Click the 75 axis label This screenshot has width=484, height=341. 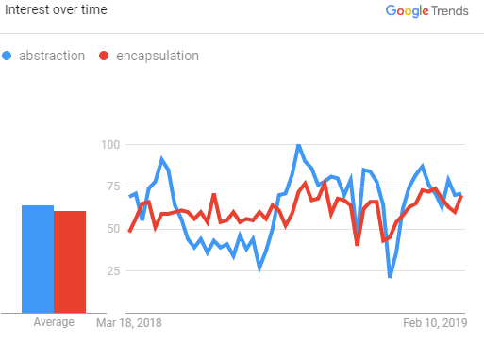tap(113, 187)
